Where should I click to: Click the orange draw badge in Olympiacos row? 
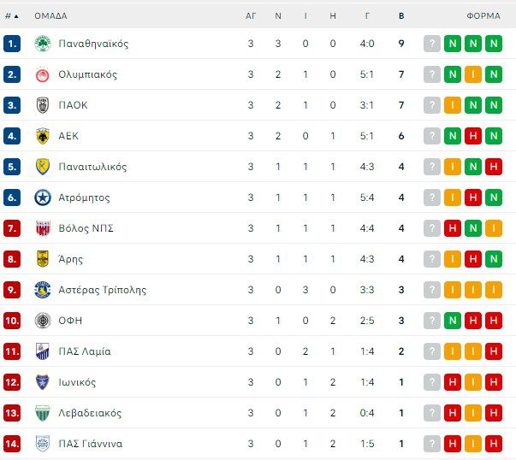472,74
